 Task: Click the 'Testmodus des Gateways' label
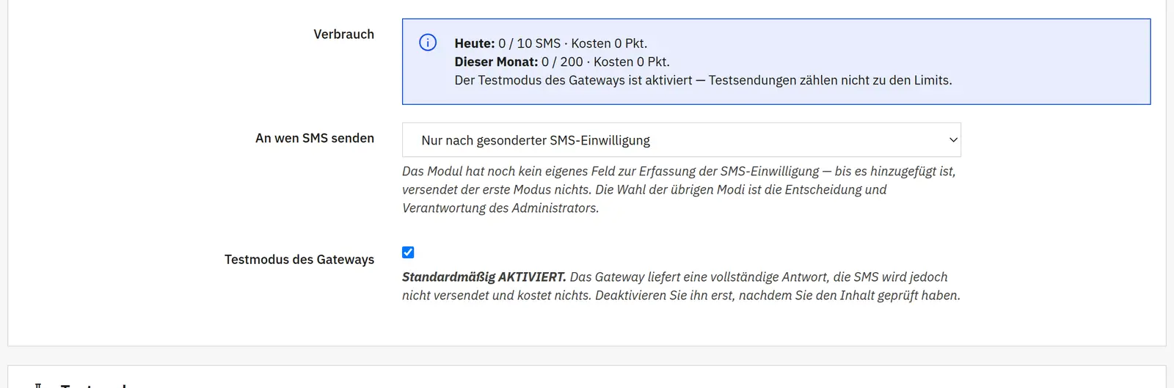(x=299, y=260)
